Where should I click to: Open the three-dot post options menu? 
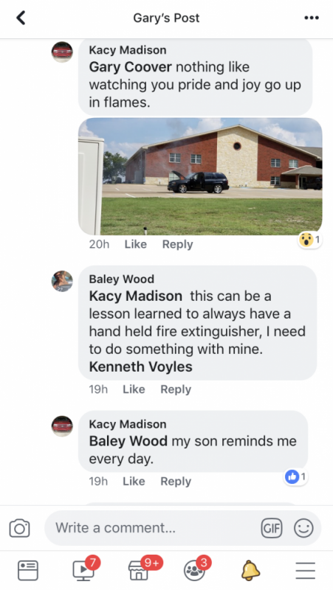(311, 18)
